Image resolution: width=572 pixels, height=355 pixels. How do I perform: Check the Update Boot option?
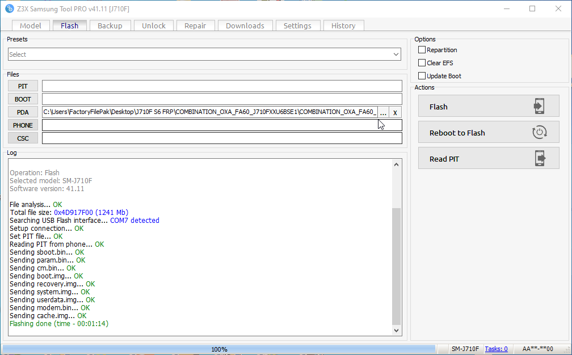pos(422,76)
